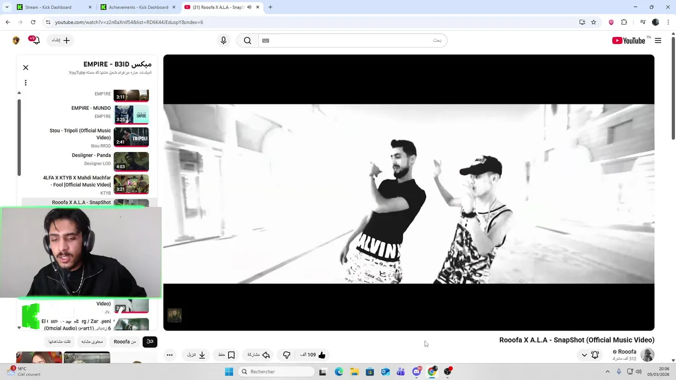Play Stou - Tripoli (Official Music Video)
This screenshot has width=676, height=380.
pos(131,137)
